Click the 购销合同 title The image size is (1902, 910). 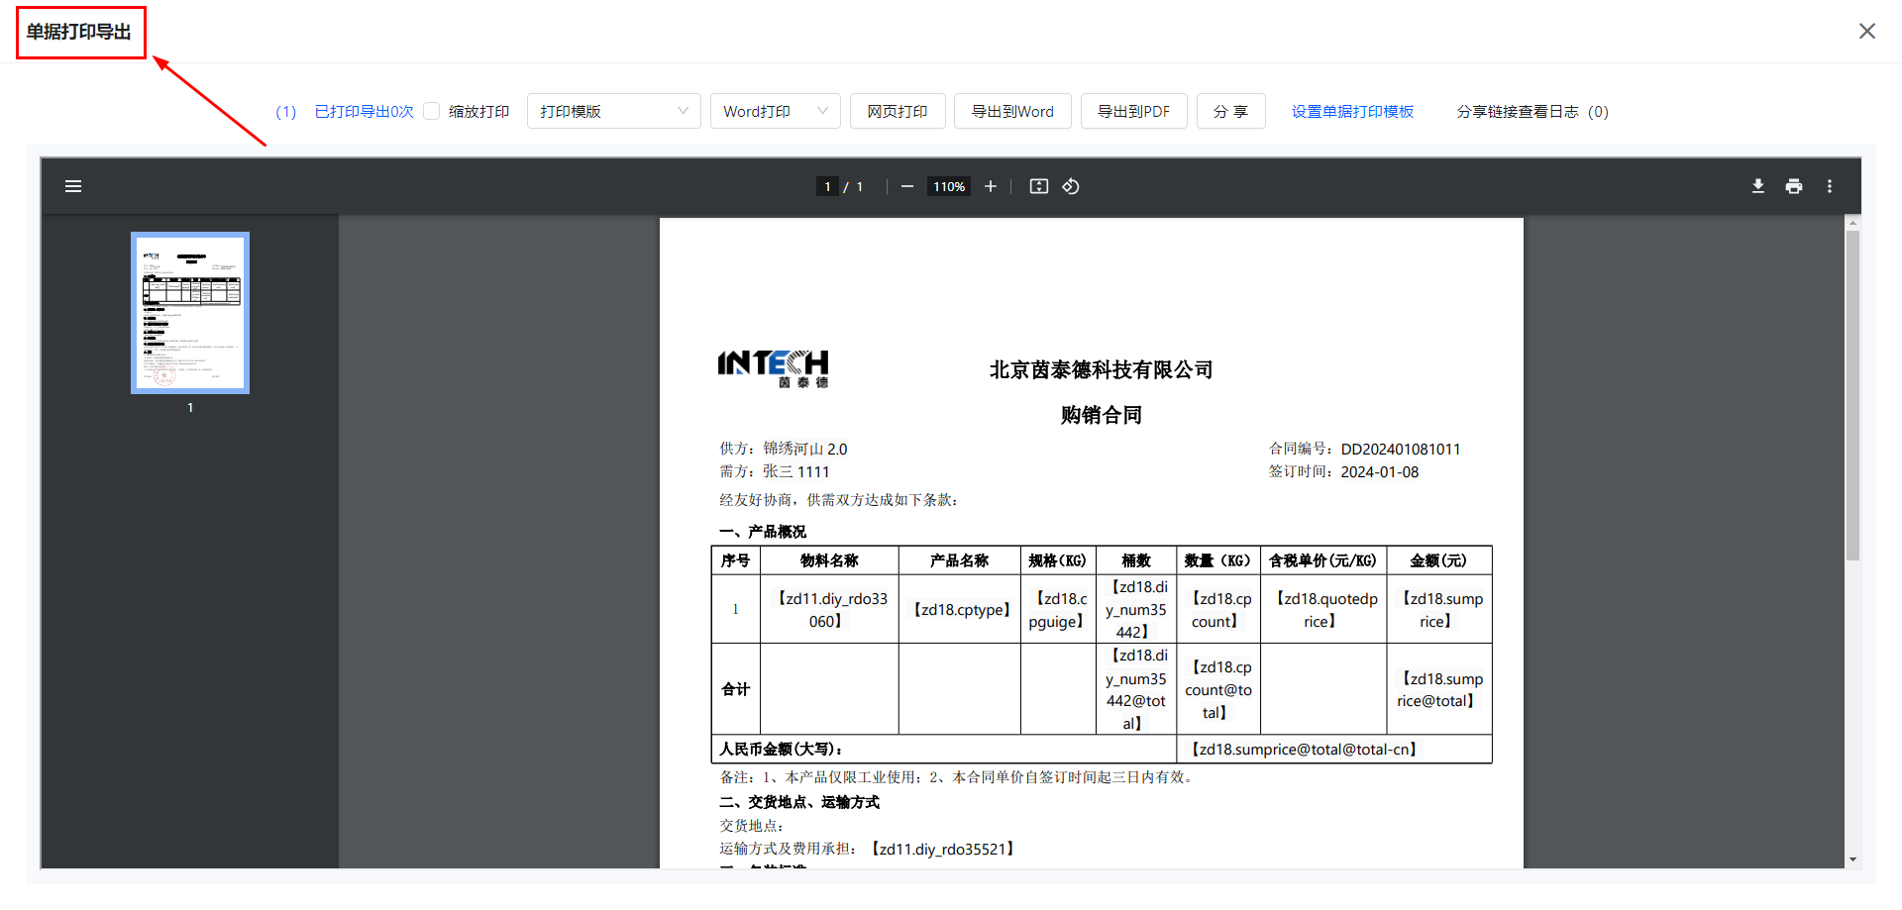click(1102, 415)
